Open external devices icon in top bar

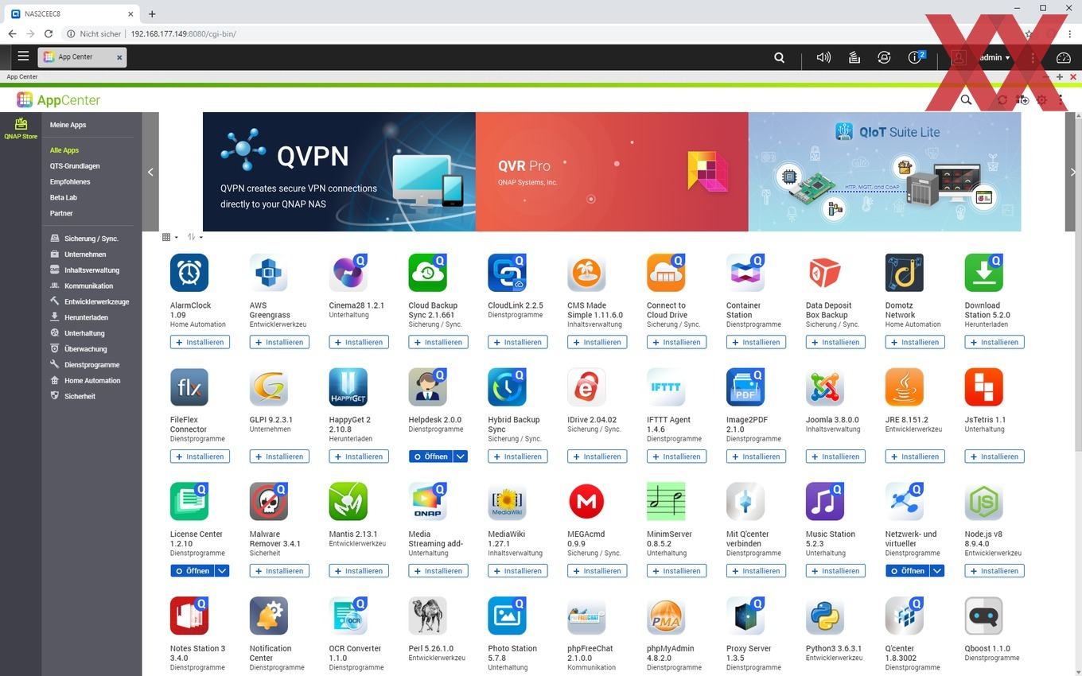[884, 57]
